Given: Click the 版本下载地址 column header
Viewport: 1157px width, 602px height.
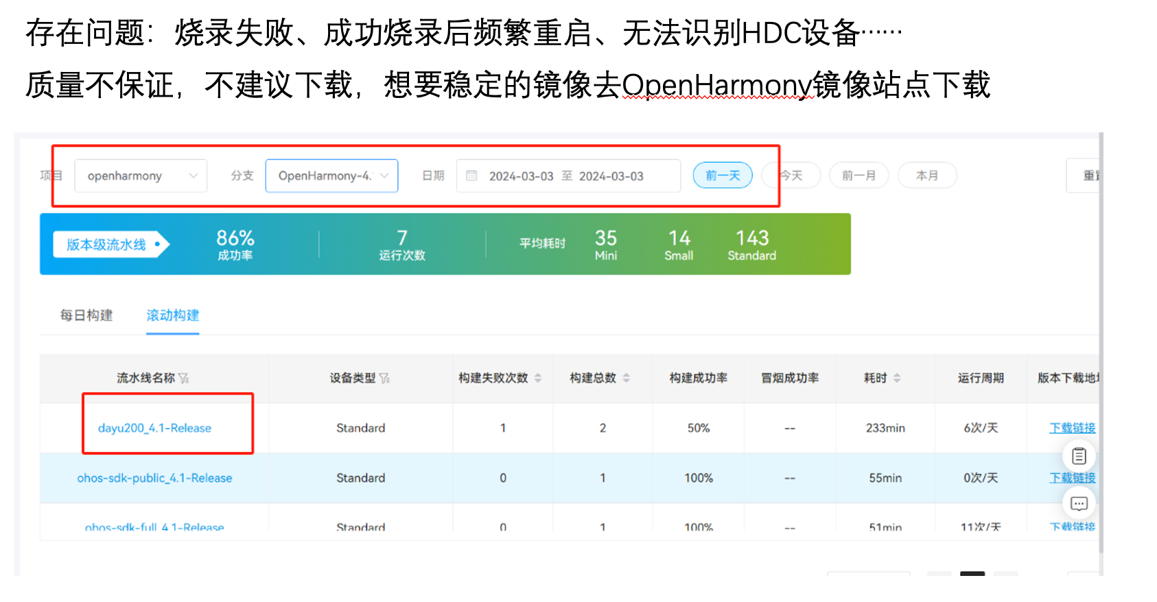Looking at the screenshot, I should coord(1068,378).
